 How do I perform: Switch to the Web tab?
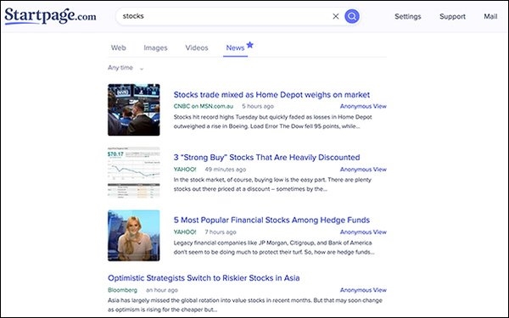pyautogui.click(x=119, y=47)
